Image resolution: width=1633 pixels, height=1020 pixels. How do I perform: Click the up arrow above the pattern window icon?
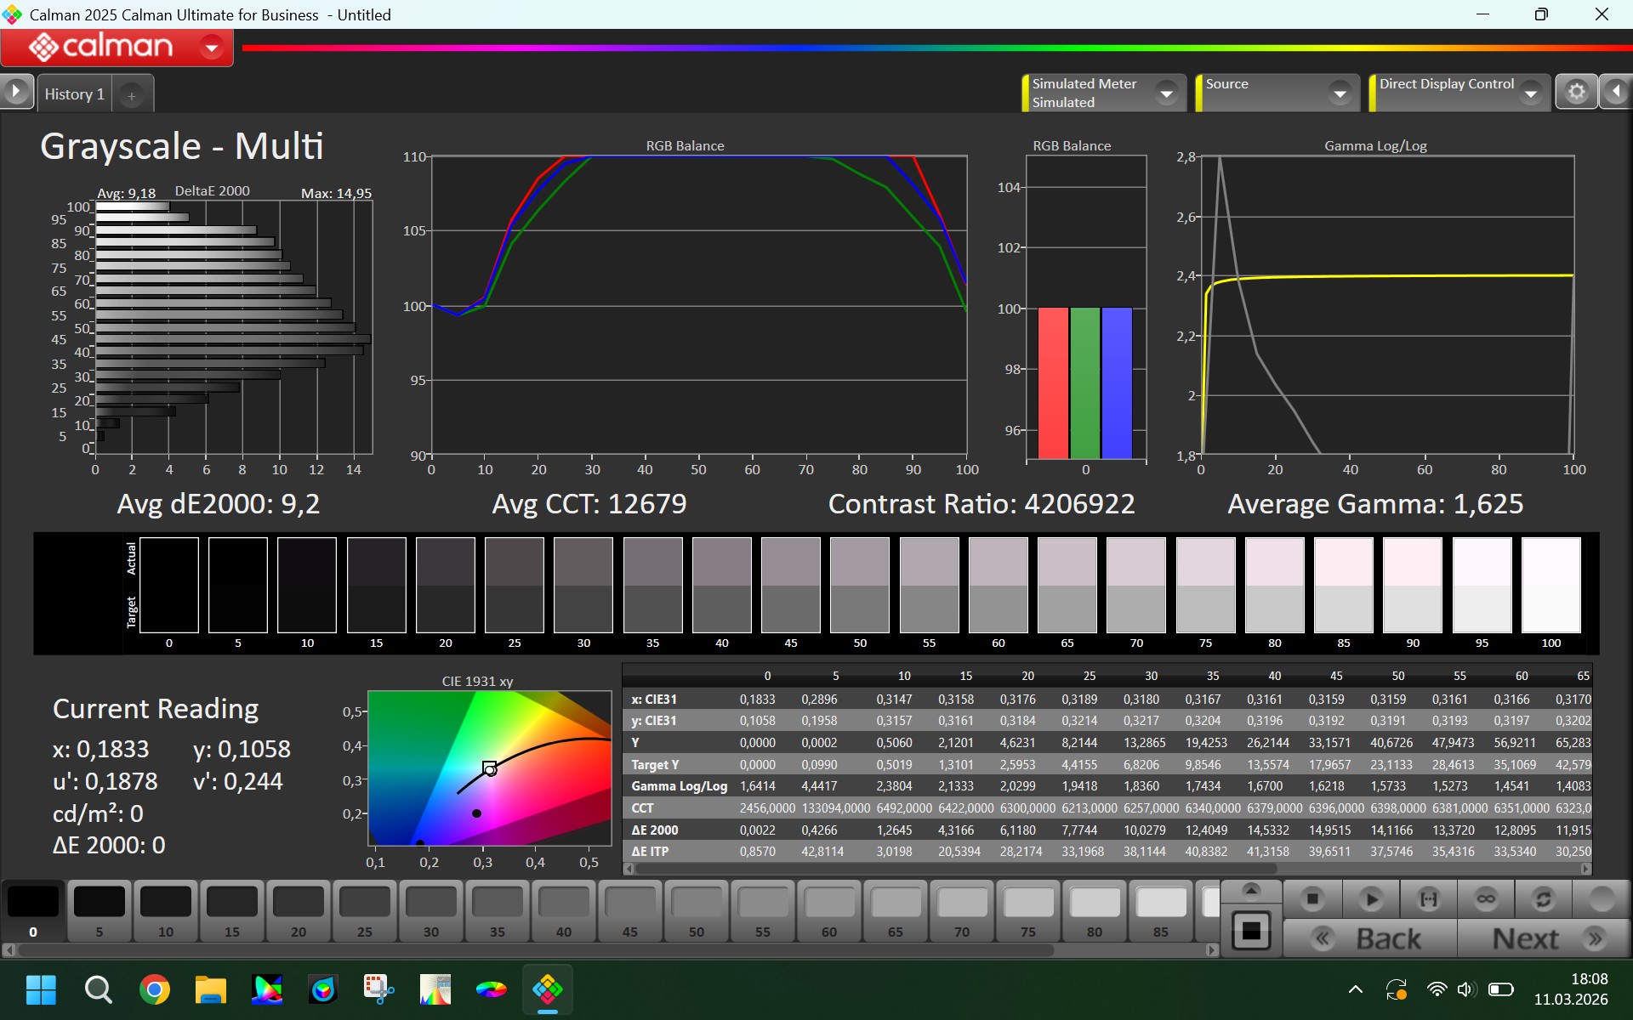pos(1251,890)
